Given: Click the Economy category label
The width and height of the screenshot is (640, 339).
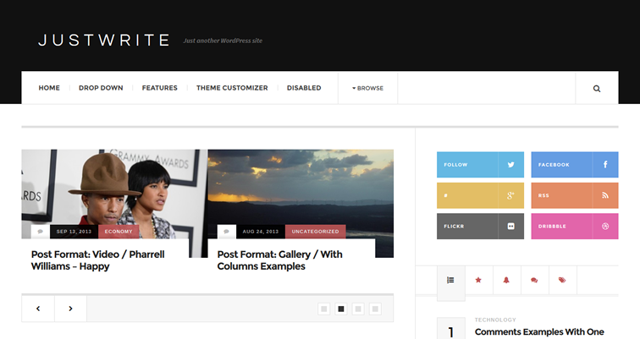Looking at the screenshot, I should coord(119,231).
